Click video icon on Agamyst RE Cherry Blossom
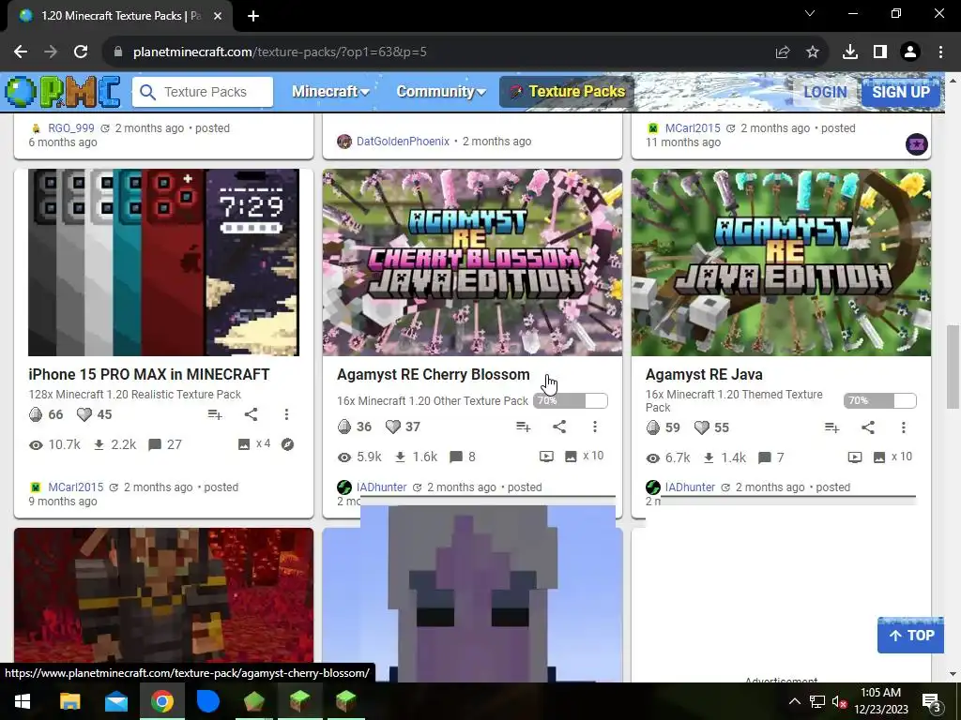 [x=546, y=457]
